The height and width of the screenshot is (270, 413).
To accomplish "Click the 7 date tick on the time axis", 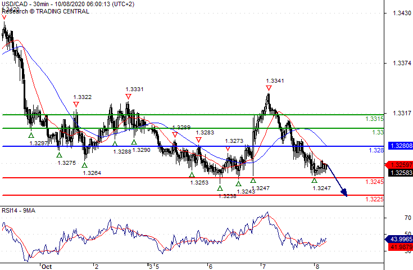I will click(x=264, y=267).
